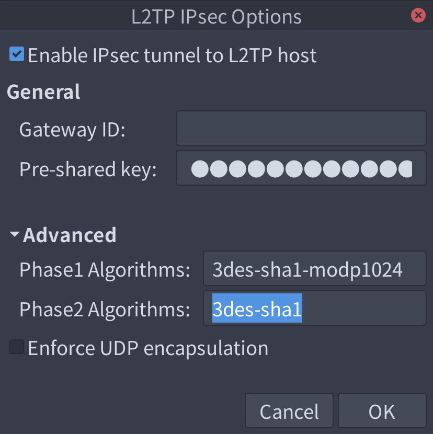Click the 'Gateway ID:' label
Image resolution: width=433 pixels, height=434 pixels.
coord(72,129)
